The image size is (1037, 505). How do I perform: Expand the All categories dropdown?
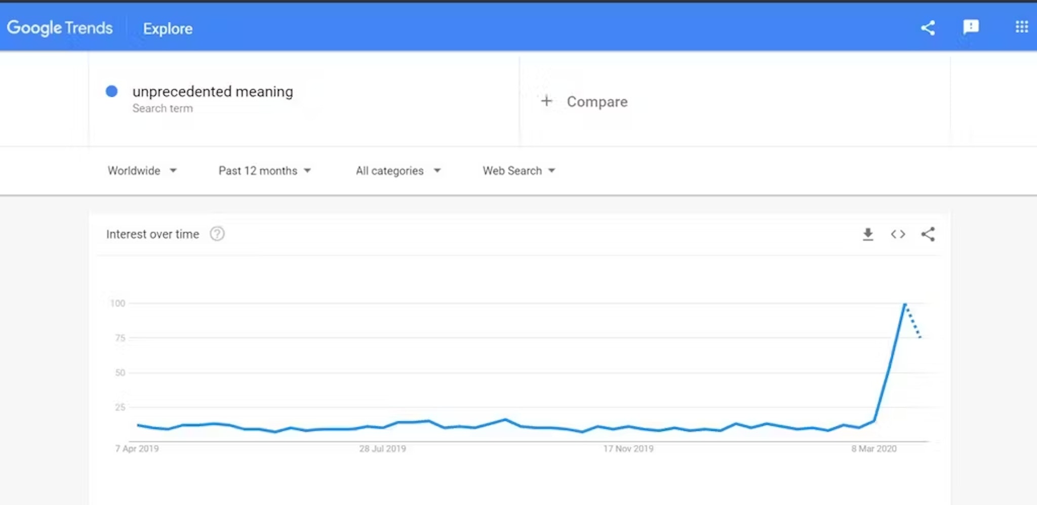click(x=398, y=171)
